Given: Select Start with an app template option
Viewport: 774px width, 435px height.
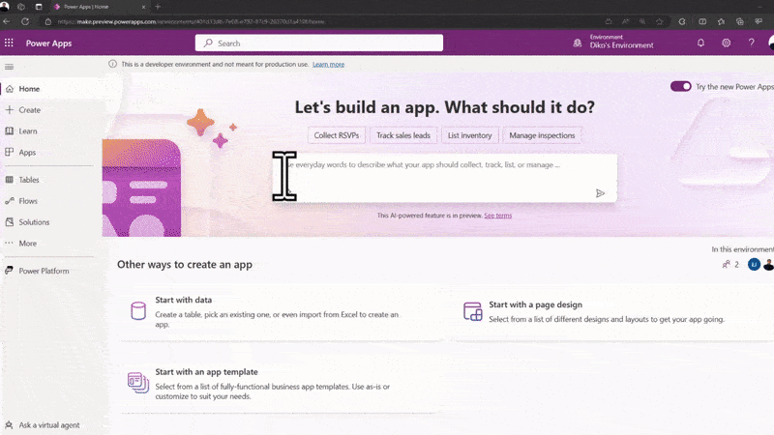Looking at the screenshot, I should click(282, 384).
